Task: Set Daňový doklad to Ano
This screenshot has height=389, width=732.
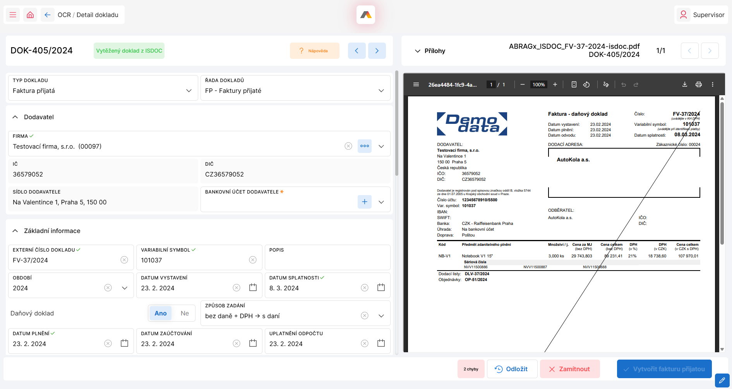Action: (160, 313)
